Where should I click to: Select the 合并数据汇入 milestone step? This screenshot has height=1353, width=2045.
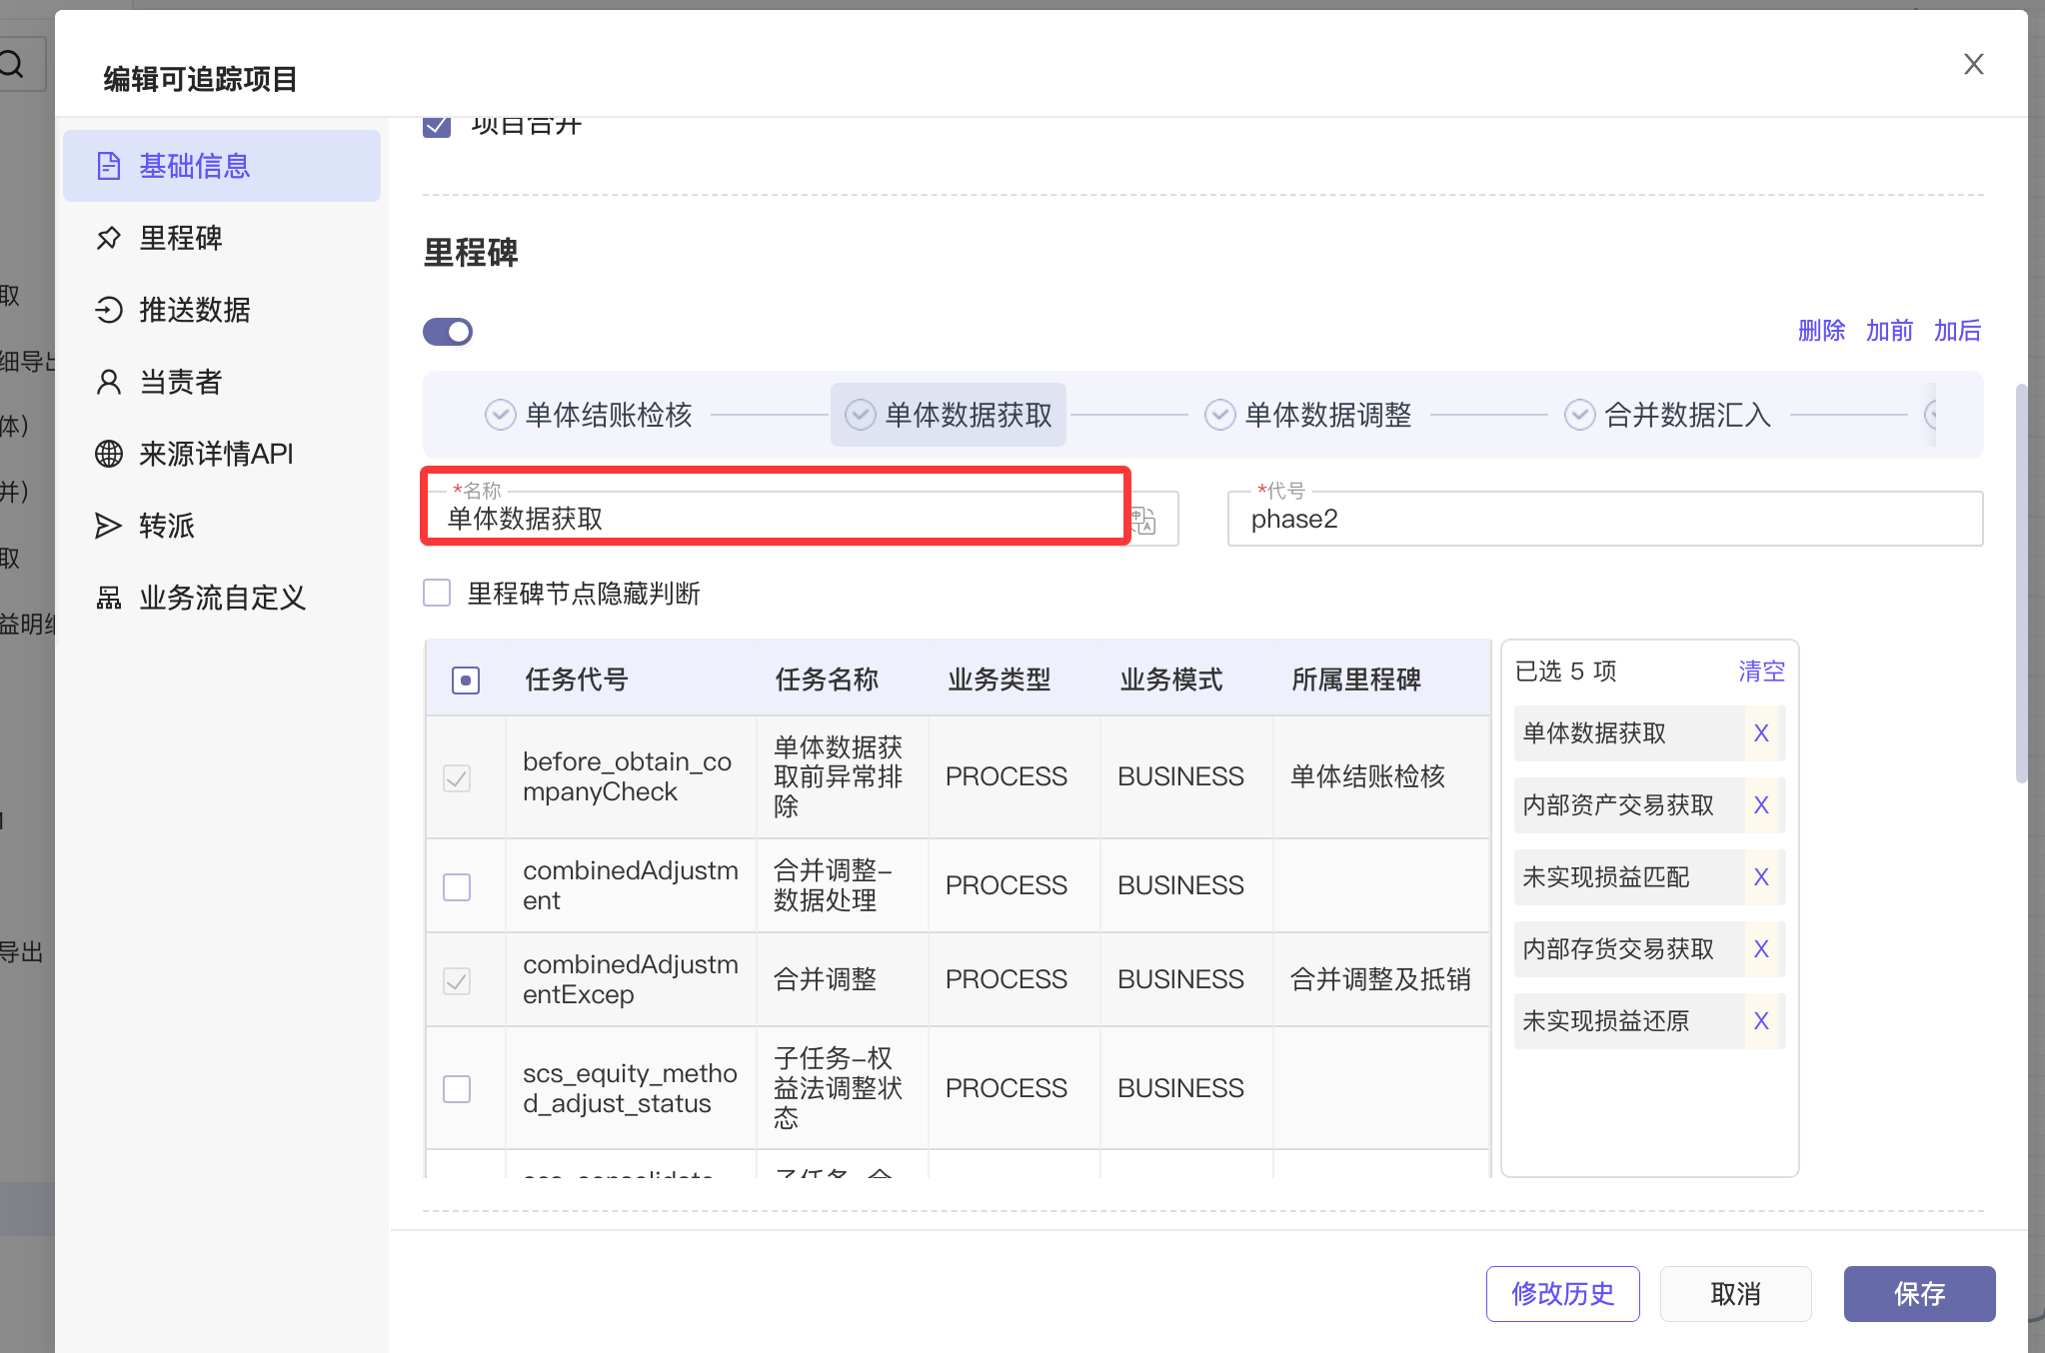pos(1668,415)
